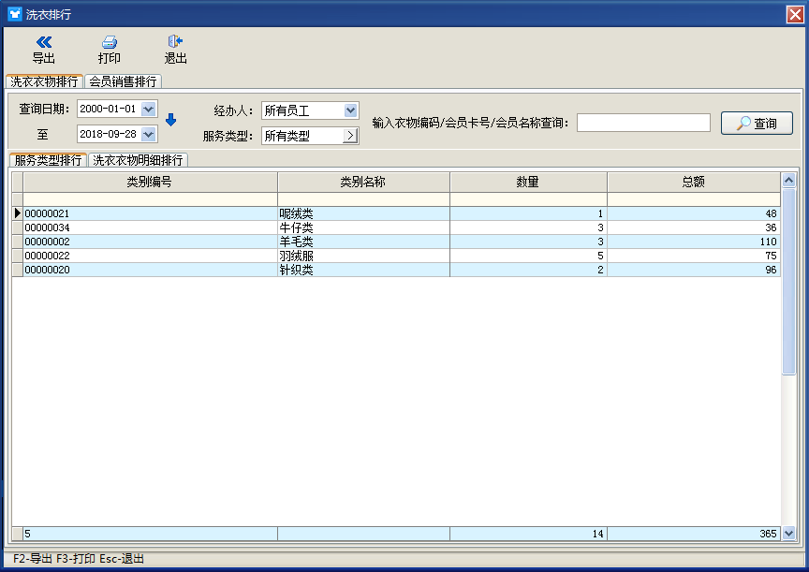809x572 pixels.
Task: Click the scrollbar up arrow in table
Action: click(x=788, y=181)
